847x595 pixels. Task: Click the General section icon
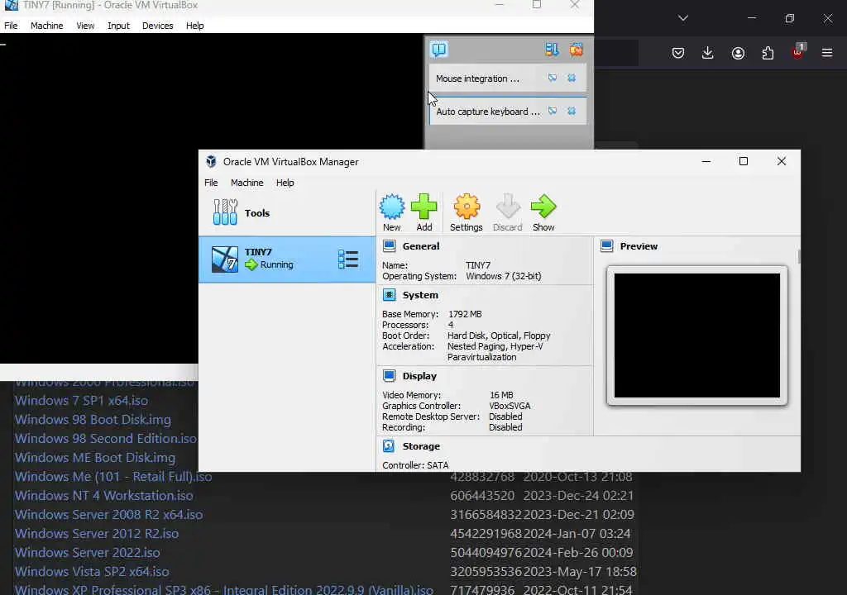pos(389,246)
